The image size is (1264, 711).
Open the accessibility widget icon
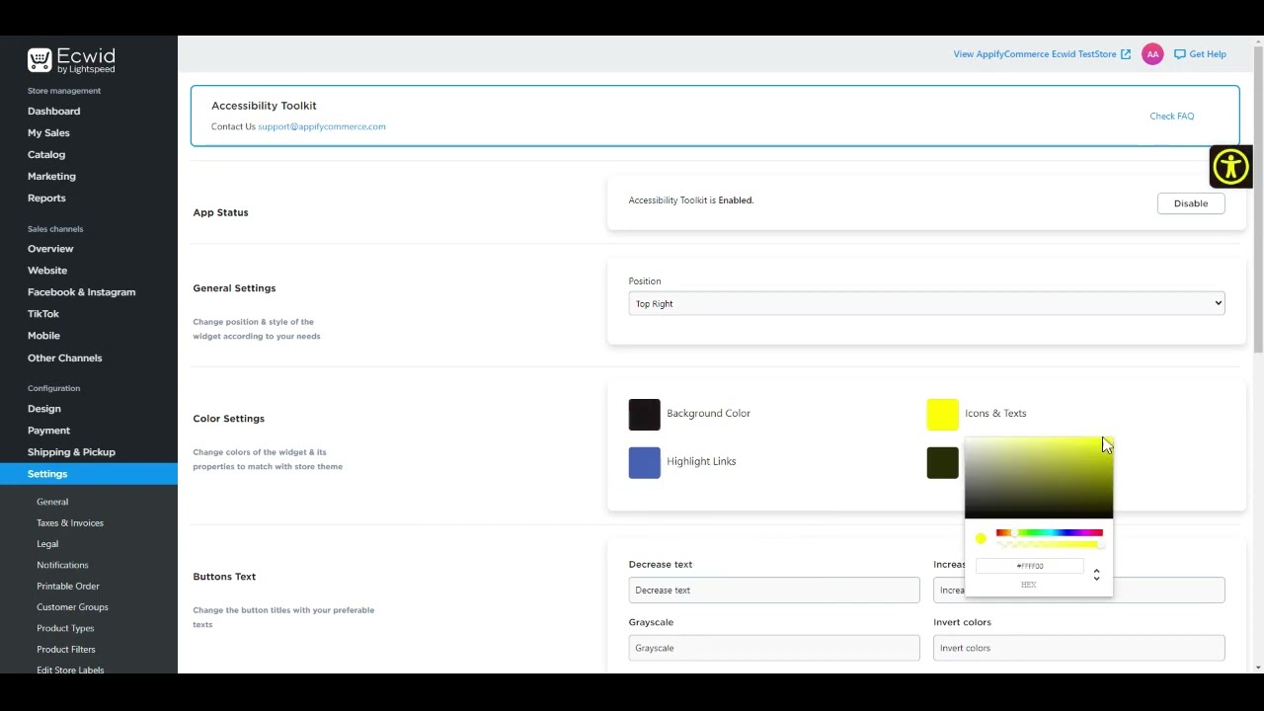point(1230,167)
